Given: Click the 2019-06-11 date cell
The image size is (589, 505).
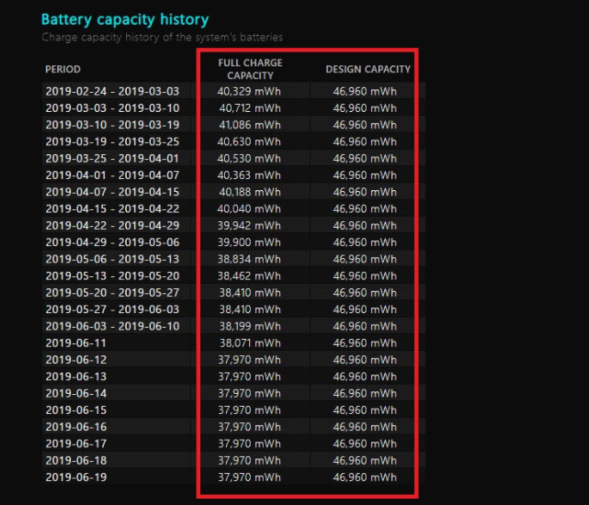Looking at the screenshot, I should pyautogui.click(x=76, y=343).
